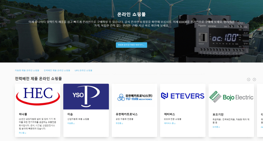Screen dimensions: 263x141
Task: Click the external link icon beside 에티버스 몰
Action: coord(175,123)
